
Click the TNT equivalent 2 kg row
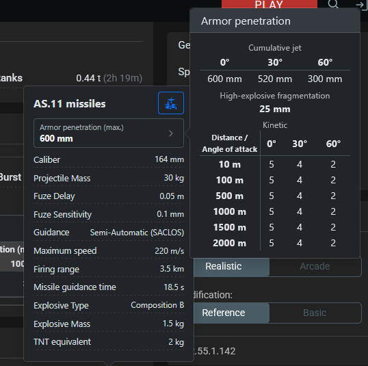(x=109, y=342)
